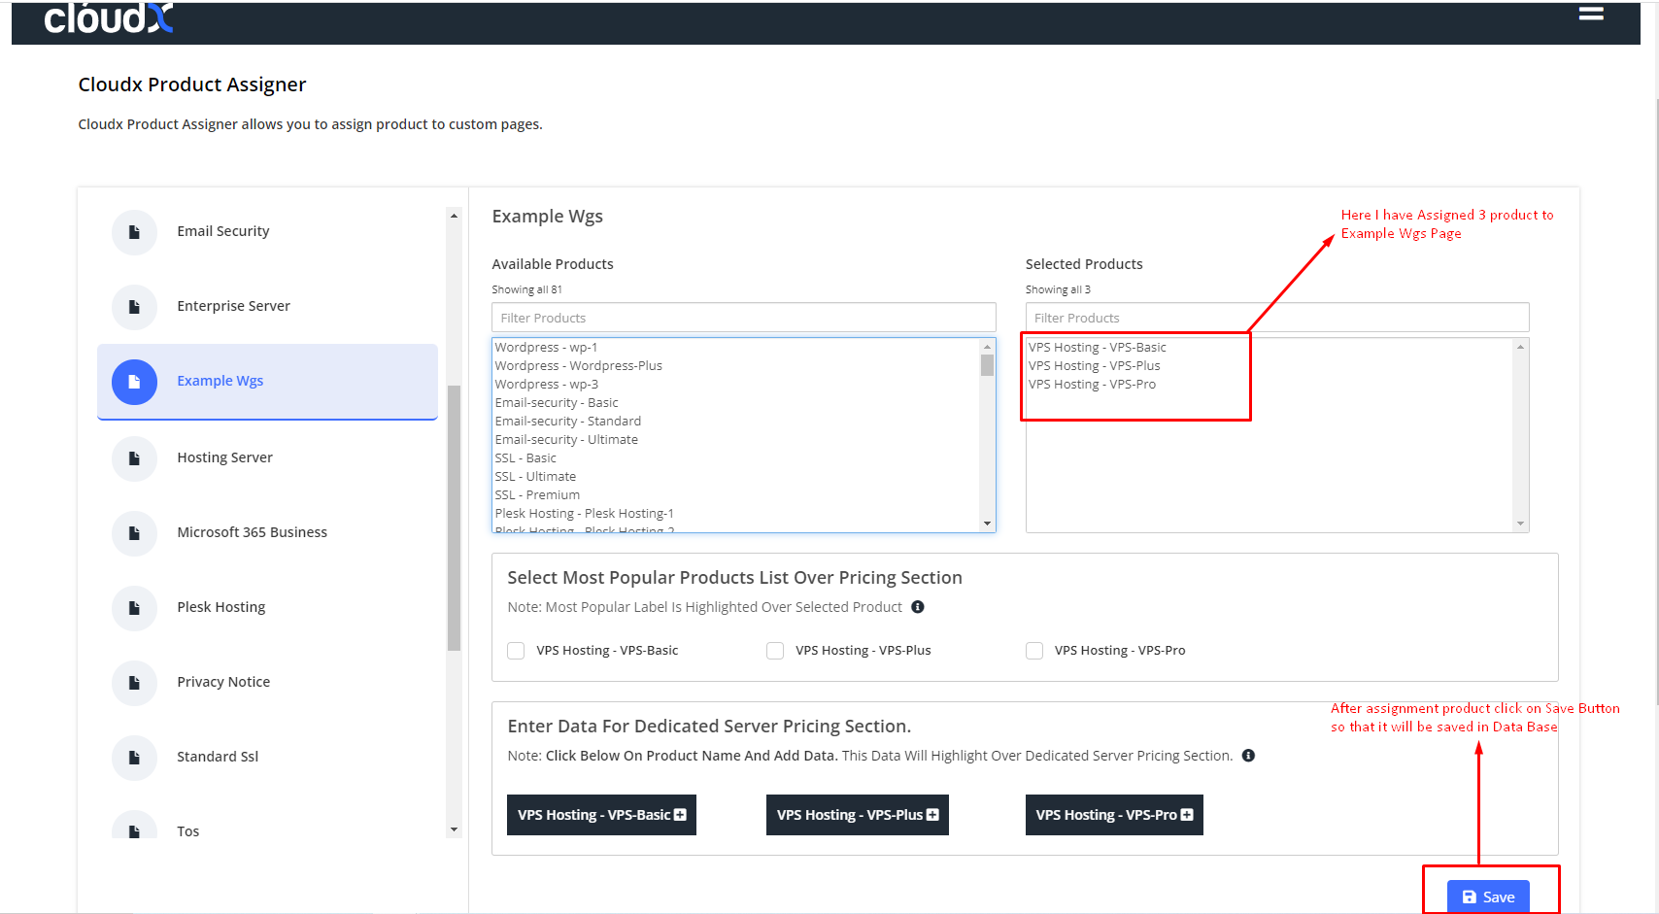Click the info icon beside Most Popular note

coord(917,607)
